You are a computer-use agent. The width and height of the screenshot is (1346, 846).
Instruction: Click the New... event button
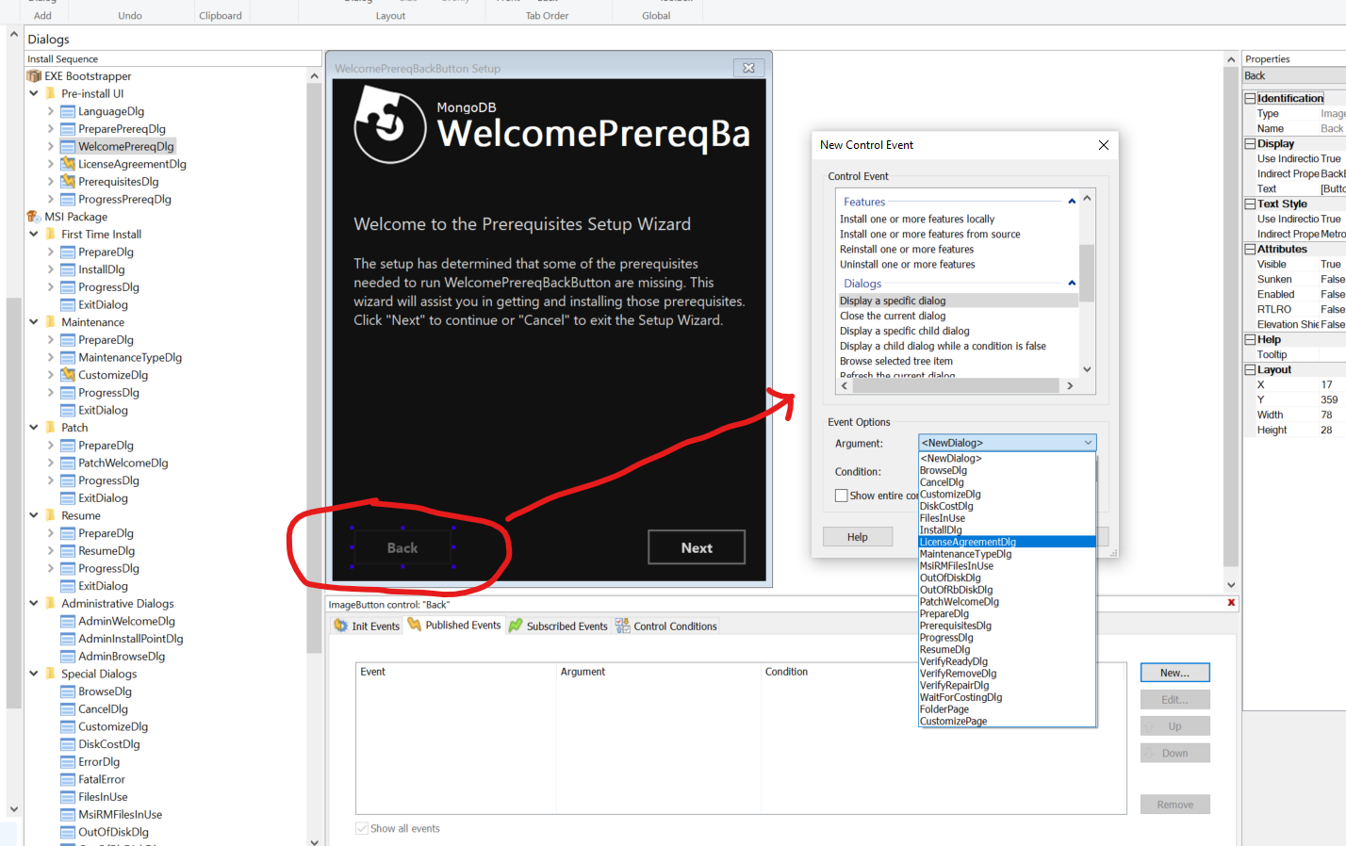pyautogui.click(x=1174, y=673)
